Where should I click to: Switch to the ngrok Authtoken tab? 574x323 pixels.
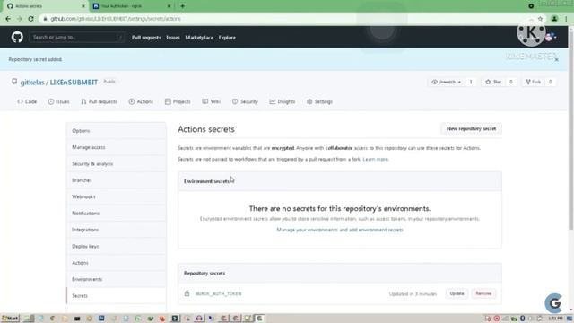click(132, 6)
